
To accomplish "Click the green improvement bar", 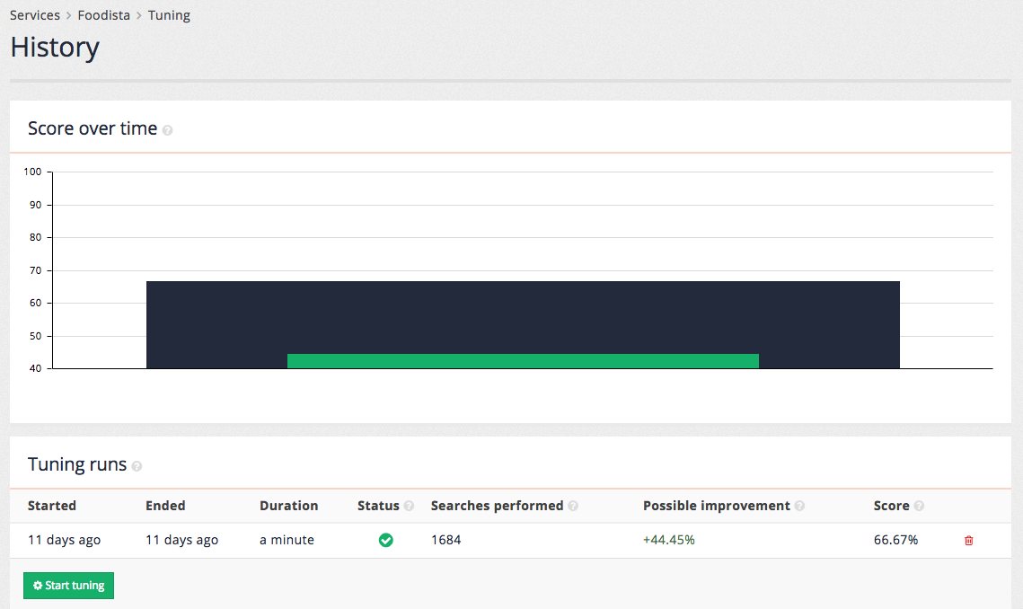I will tap(523, 360).
